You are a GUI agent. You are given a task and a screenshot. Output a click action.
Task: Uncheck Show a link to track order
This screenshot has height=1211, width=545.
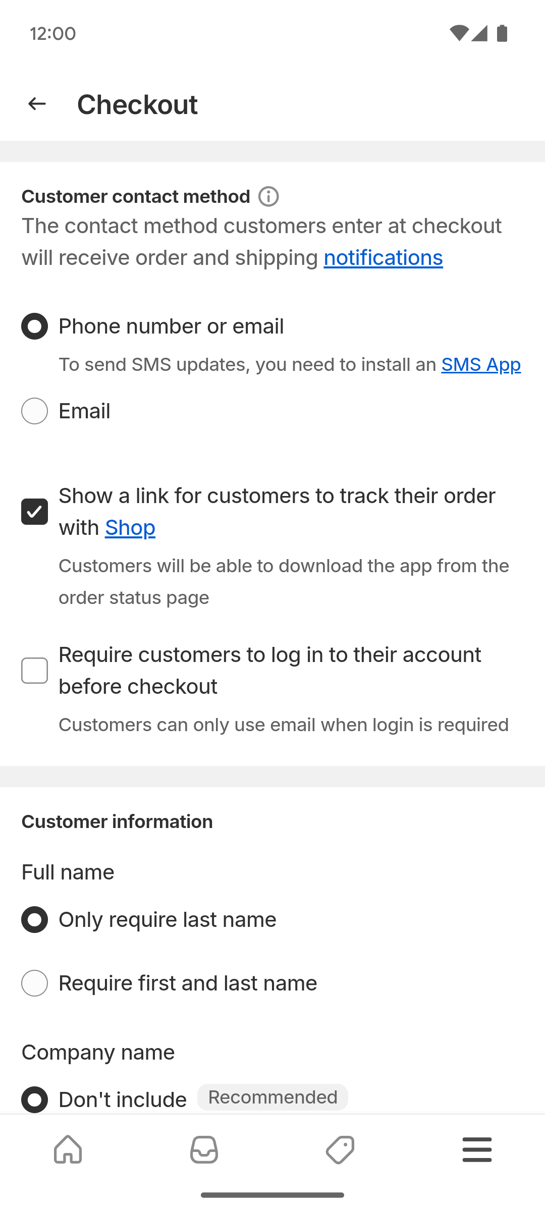(34, 512)
